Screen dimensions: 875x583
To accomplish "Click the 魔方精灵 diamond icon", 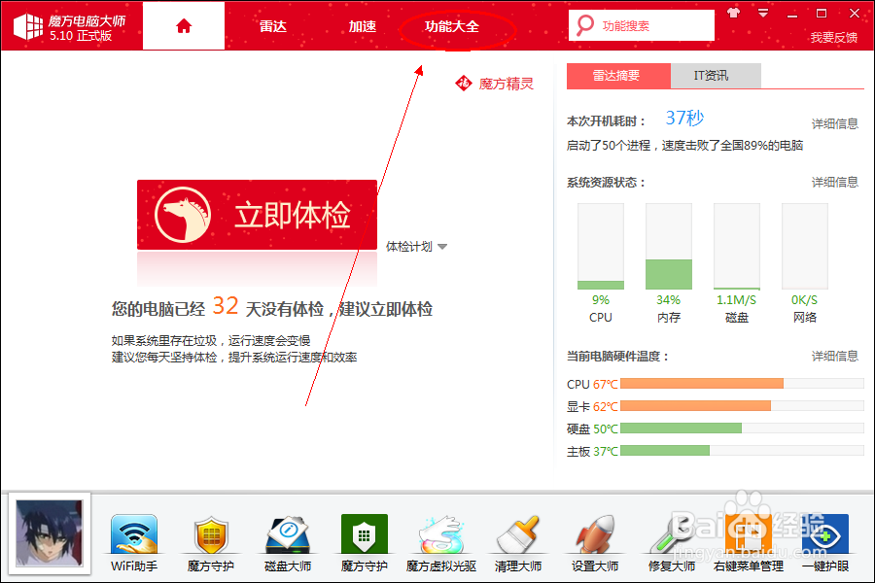I will pyautogui.click(x=463, y=84).
